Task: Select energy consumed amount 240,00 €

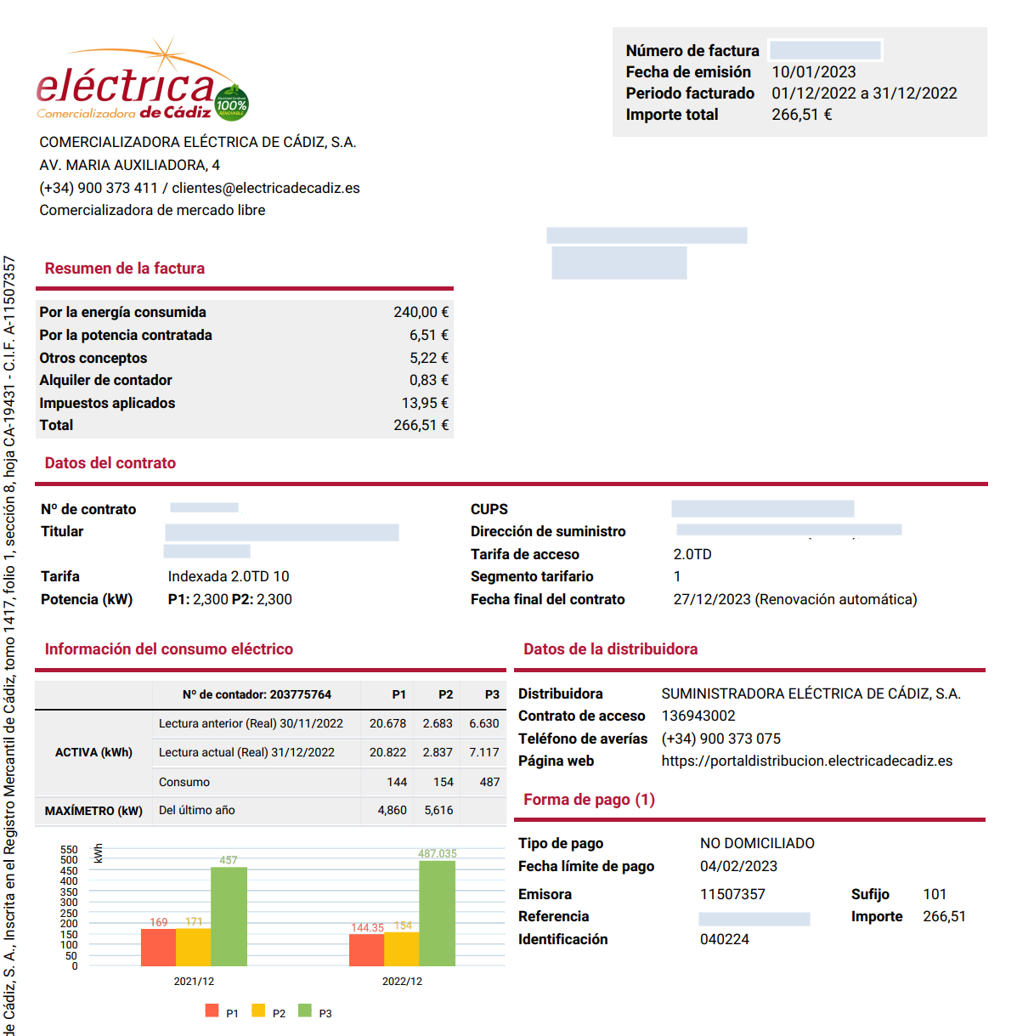Action: tap(421, 312)
